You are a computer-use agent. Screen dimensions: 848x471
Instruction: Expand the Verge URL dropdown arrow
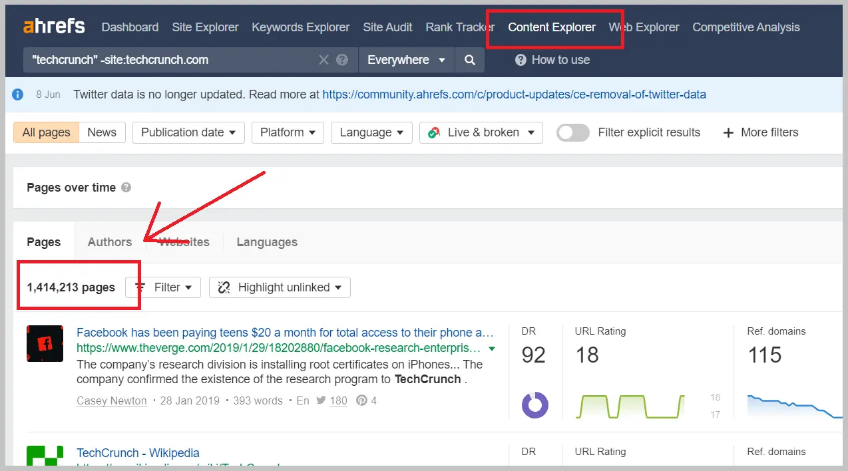(x=492, y=349)
